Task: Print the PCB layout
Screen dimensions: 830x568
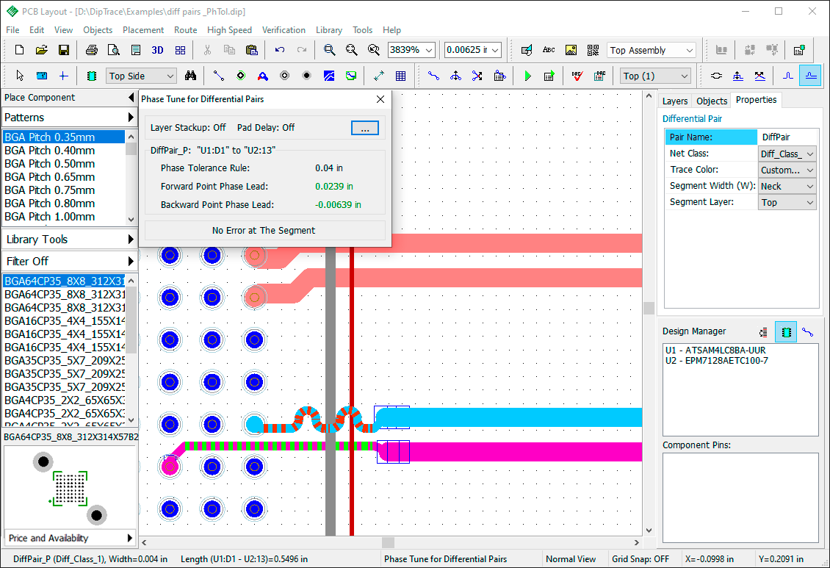Action: pos(92,50)
